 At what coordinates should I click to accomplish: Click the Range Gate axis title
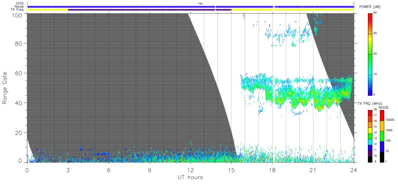tap(5, 88)
